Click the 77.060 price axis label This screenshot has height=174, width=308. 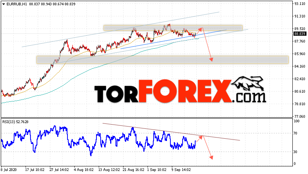pos(300,116)
